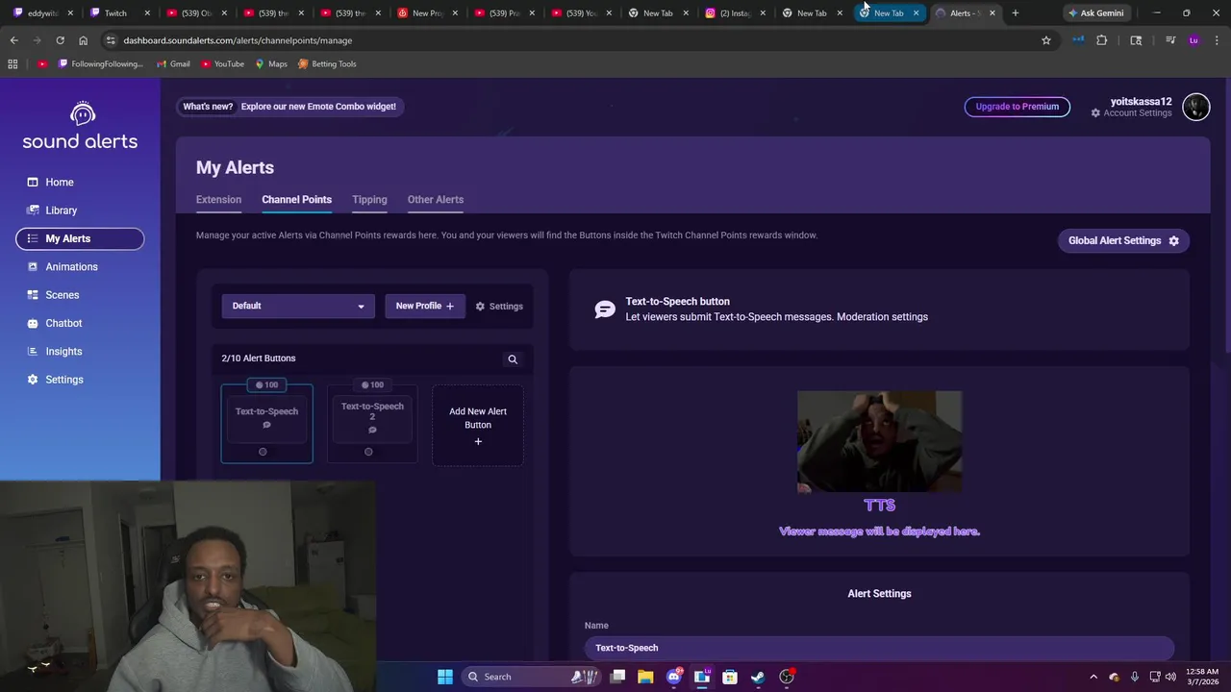
Task: Open the Gmail bookmark
Action: click(173, 63)
